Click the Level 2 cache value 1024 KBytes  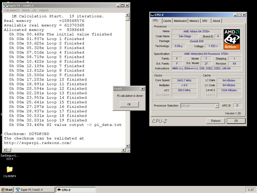click(x=229, y=90)
